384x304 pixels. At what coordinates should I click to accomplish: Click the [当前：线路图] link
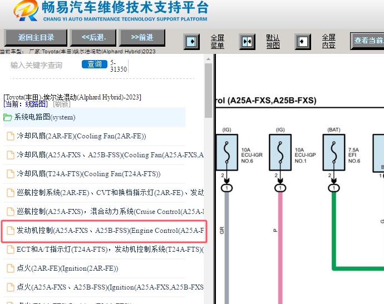[x=26, y=104]
